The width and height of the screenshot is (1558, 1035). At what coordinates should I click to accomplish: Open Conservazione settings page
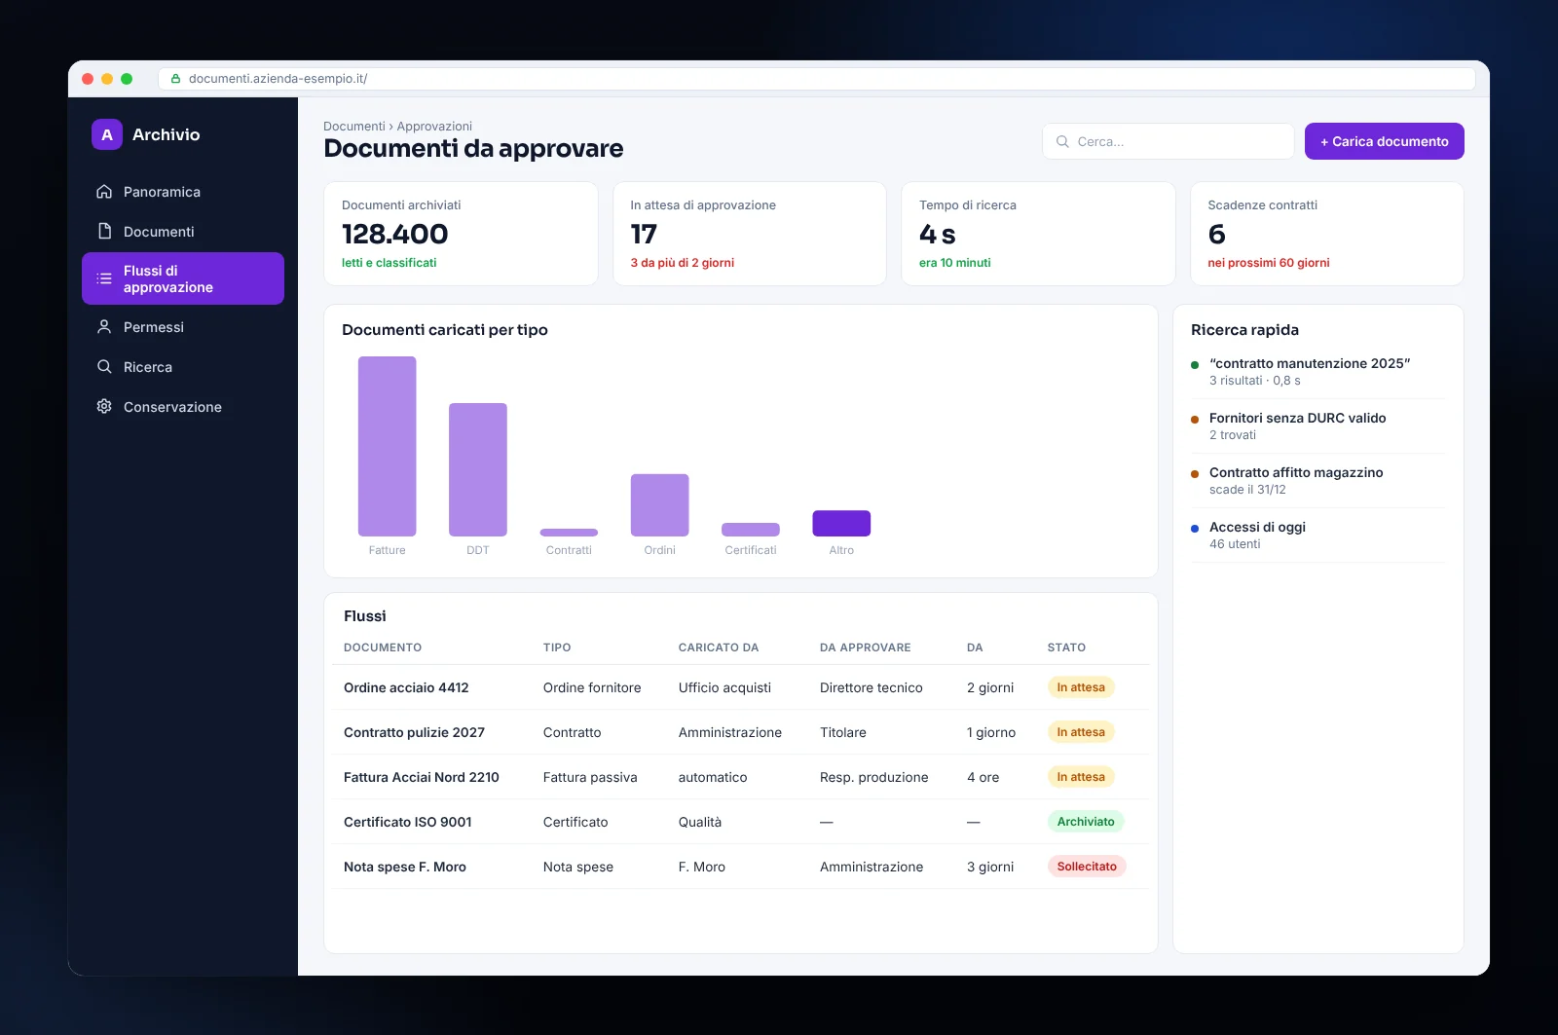point(183,407)
